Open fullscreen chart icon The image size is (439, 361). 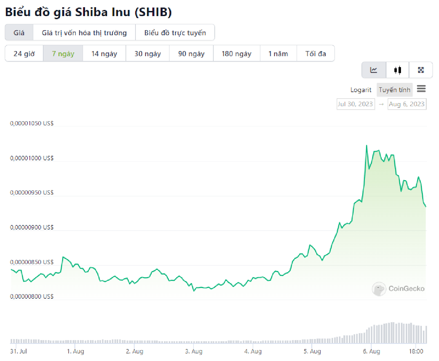[421, 70]
